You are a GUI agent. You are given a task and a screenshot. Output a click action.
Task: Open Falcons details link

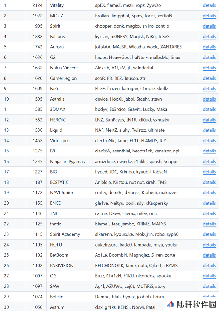pyautogui.click(x=209, y=37)
